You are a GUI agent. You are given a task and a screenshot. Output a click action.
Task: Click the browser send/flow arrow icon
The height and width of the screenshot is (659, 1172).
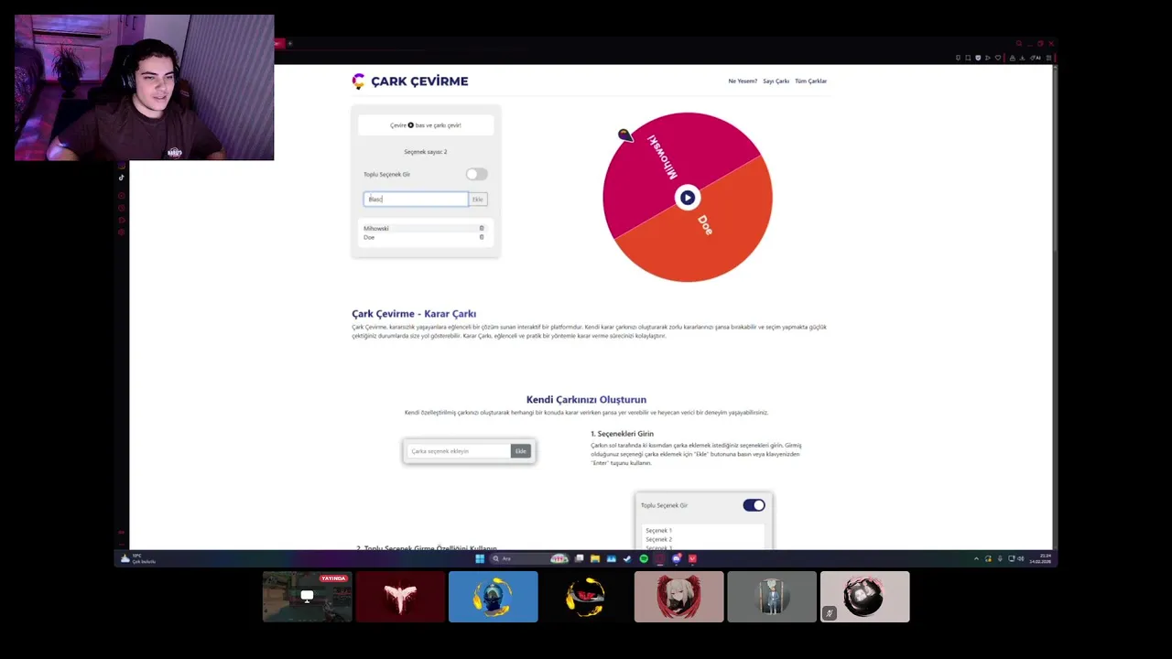[988, 58]
